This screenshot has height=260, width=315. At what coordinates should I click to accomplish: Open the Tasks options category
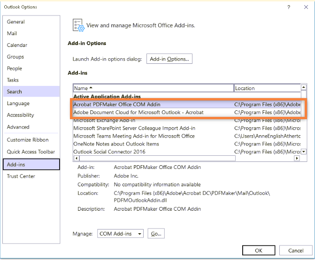31,80
